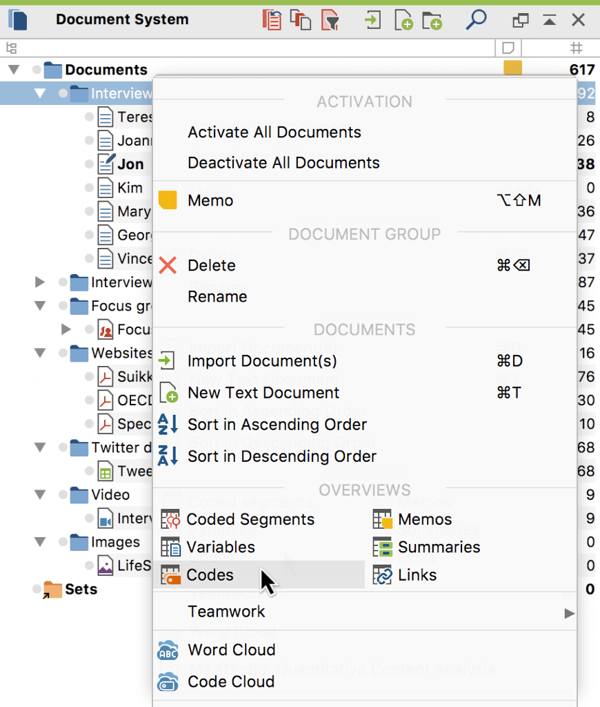Viewport: 600px width, 707px height.
Task: Click the Code Cloud icon
Action: [168, 681]
